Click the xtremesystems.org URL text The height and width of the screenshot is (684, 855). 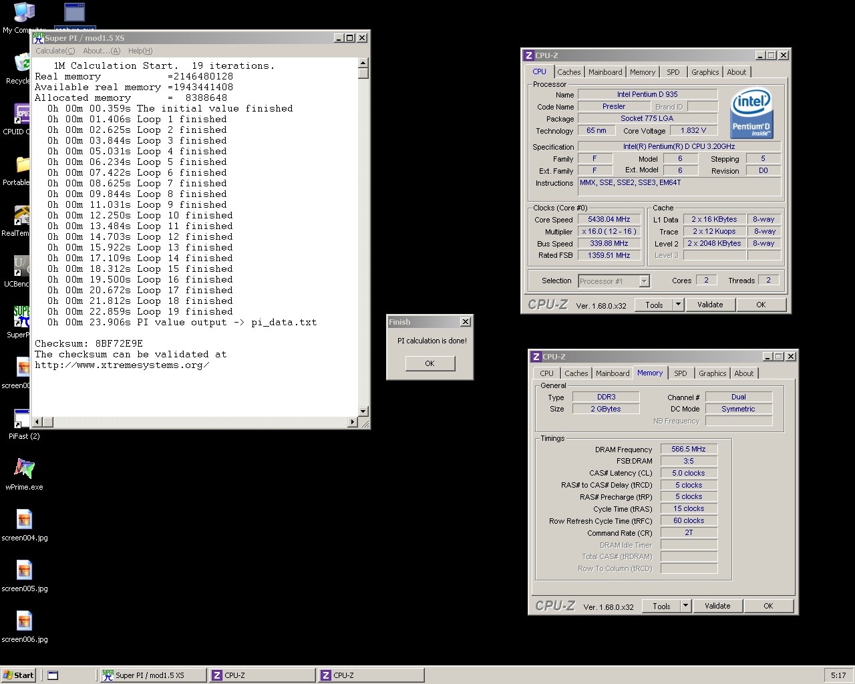coord(122,365)
